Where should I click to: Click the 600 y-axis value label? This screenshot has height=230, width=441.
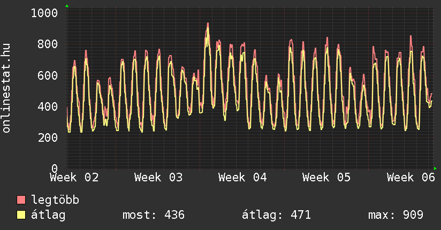48,75
